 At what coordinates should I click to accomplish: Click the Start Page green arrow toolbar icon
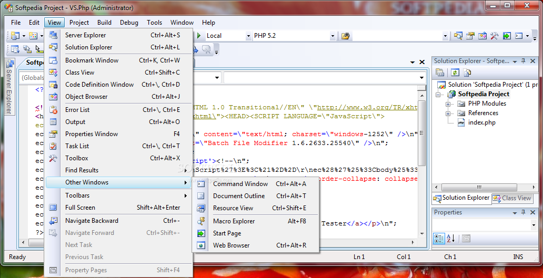click(507, 36)
